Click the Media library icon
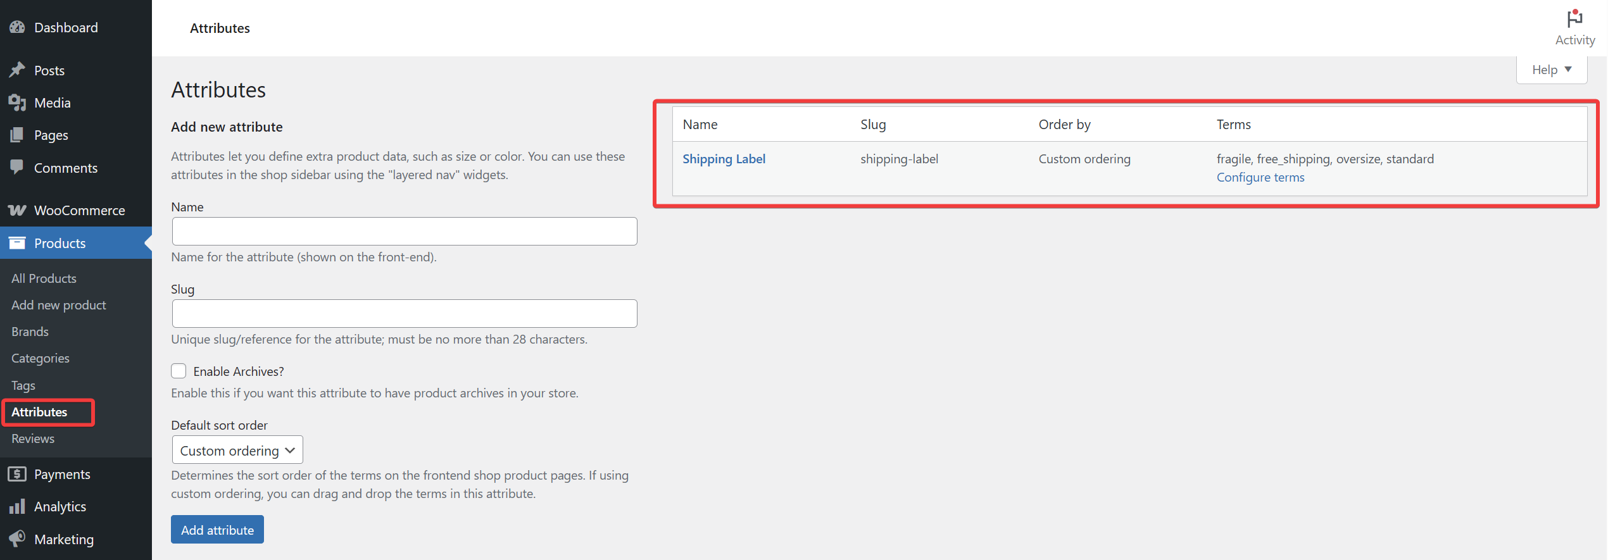 click(17, 103)
